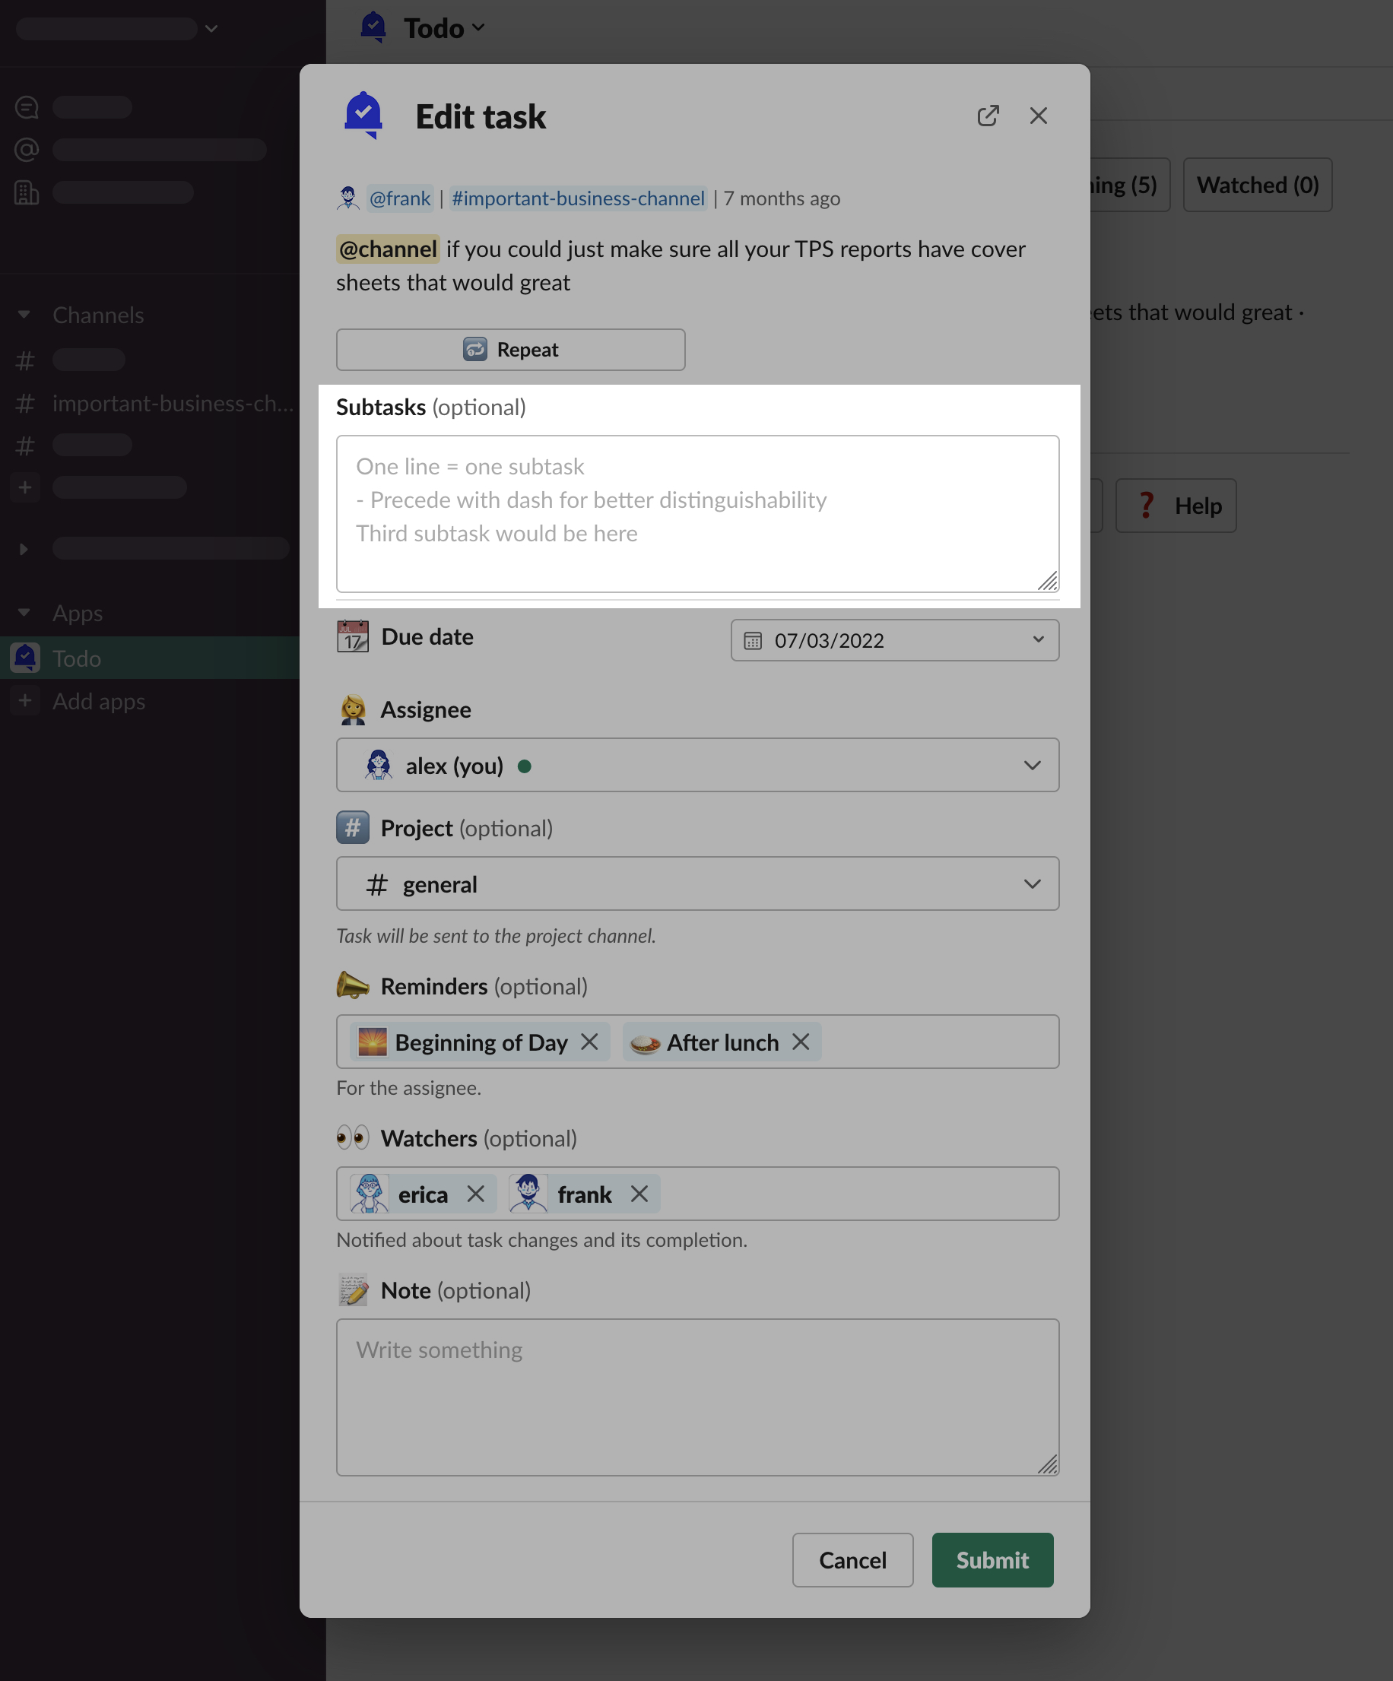Click the red question mark Help button

pos(1176,506)
